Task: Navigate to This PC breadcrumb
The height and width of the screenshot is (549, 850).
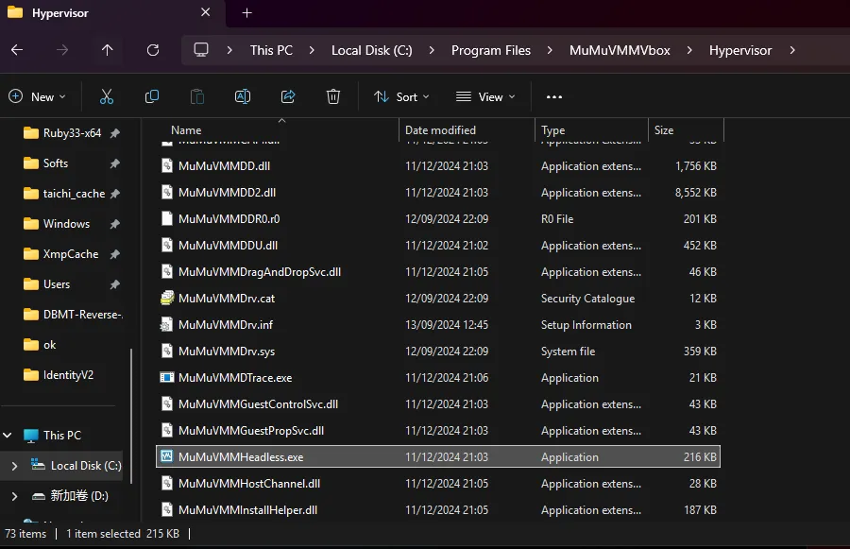Action: tap(271, 50)
